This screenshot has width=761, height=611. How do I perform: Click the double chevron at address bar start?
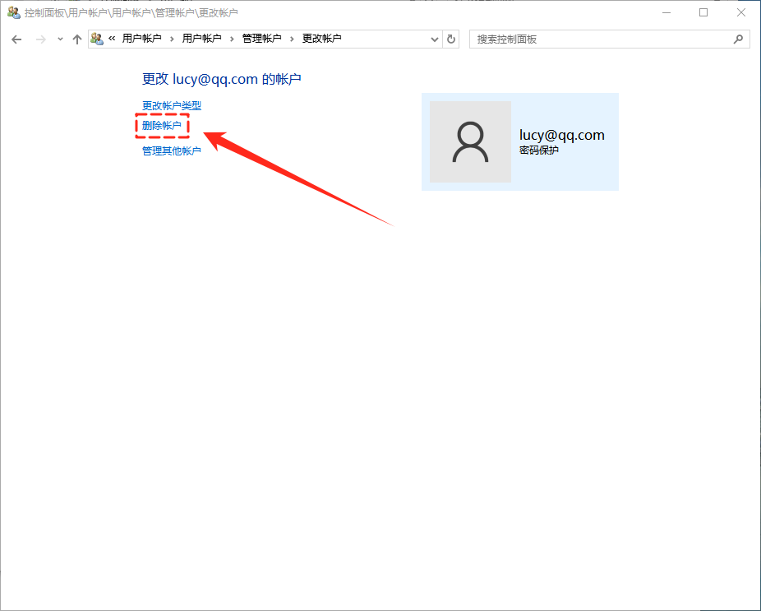point(112,39)
